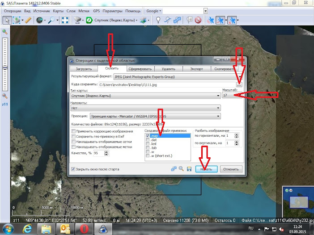Toggle full screen map view icon
The height and width of the screenshot is (235, 314).
[65, 20]
